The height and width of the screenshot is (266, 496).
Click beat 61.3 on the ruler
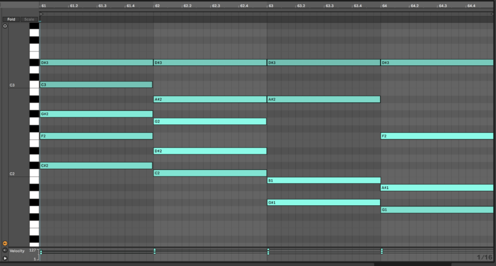[x=102, y=6]
